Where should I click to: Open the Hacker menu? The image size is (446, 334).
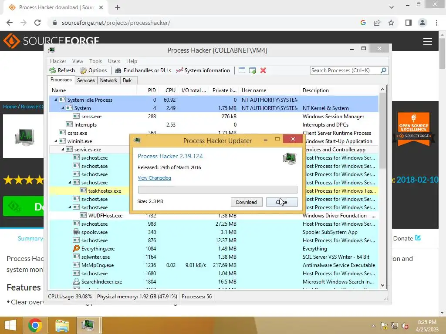(x=58, y=61)
